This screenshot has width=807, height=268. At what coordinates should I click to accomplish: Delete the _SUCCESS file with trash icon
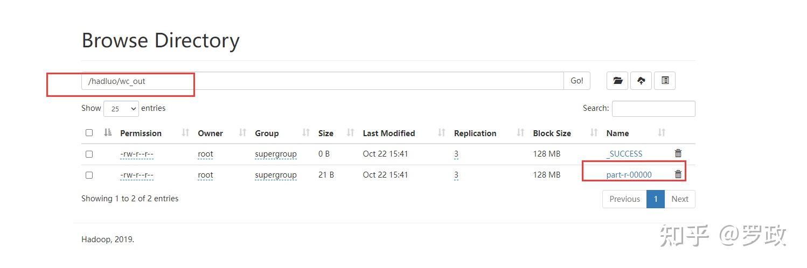point(678,153)
